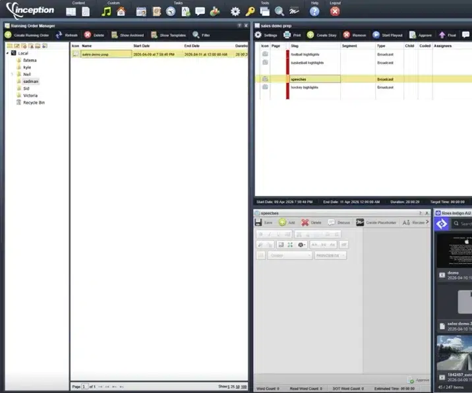Screen dimensions: 472x393
Task: Open the calendar icon under Tasks
Action: [x=141, y=12]
